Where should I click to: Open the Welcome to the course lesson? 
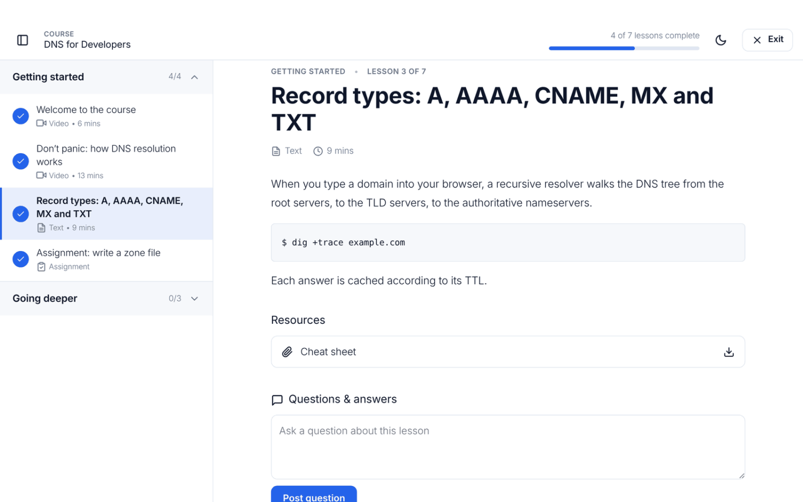(107, 116)
